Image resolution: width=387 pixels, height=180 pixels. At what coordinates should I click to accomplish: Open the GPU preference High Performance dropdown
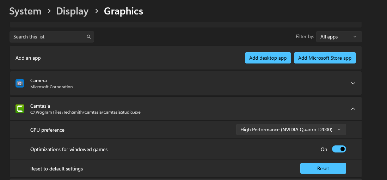(291, 130)
